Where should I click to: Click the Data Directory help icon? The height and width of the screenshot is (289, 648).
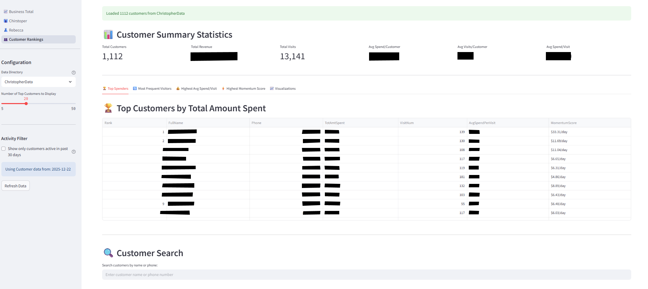pos(73,73)
